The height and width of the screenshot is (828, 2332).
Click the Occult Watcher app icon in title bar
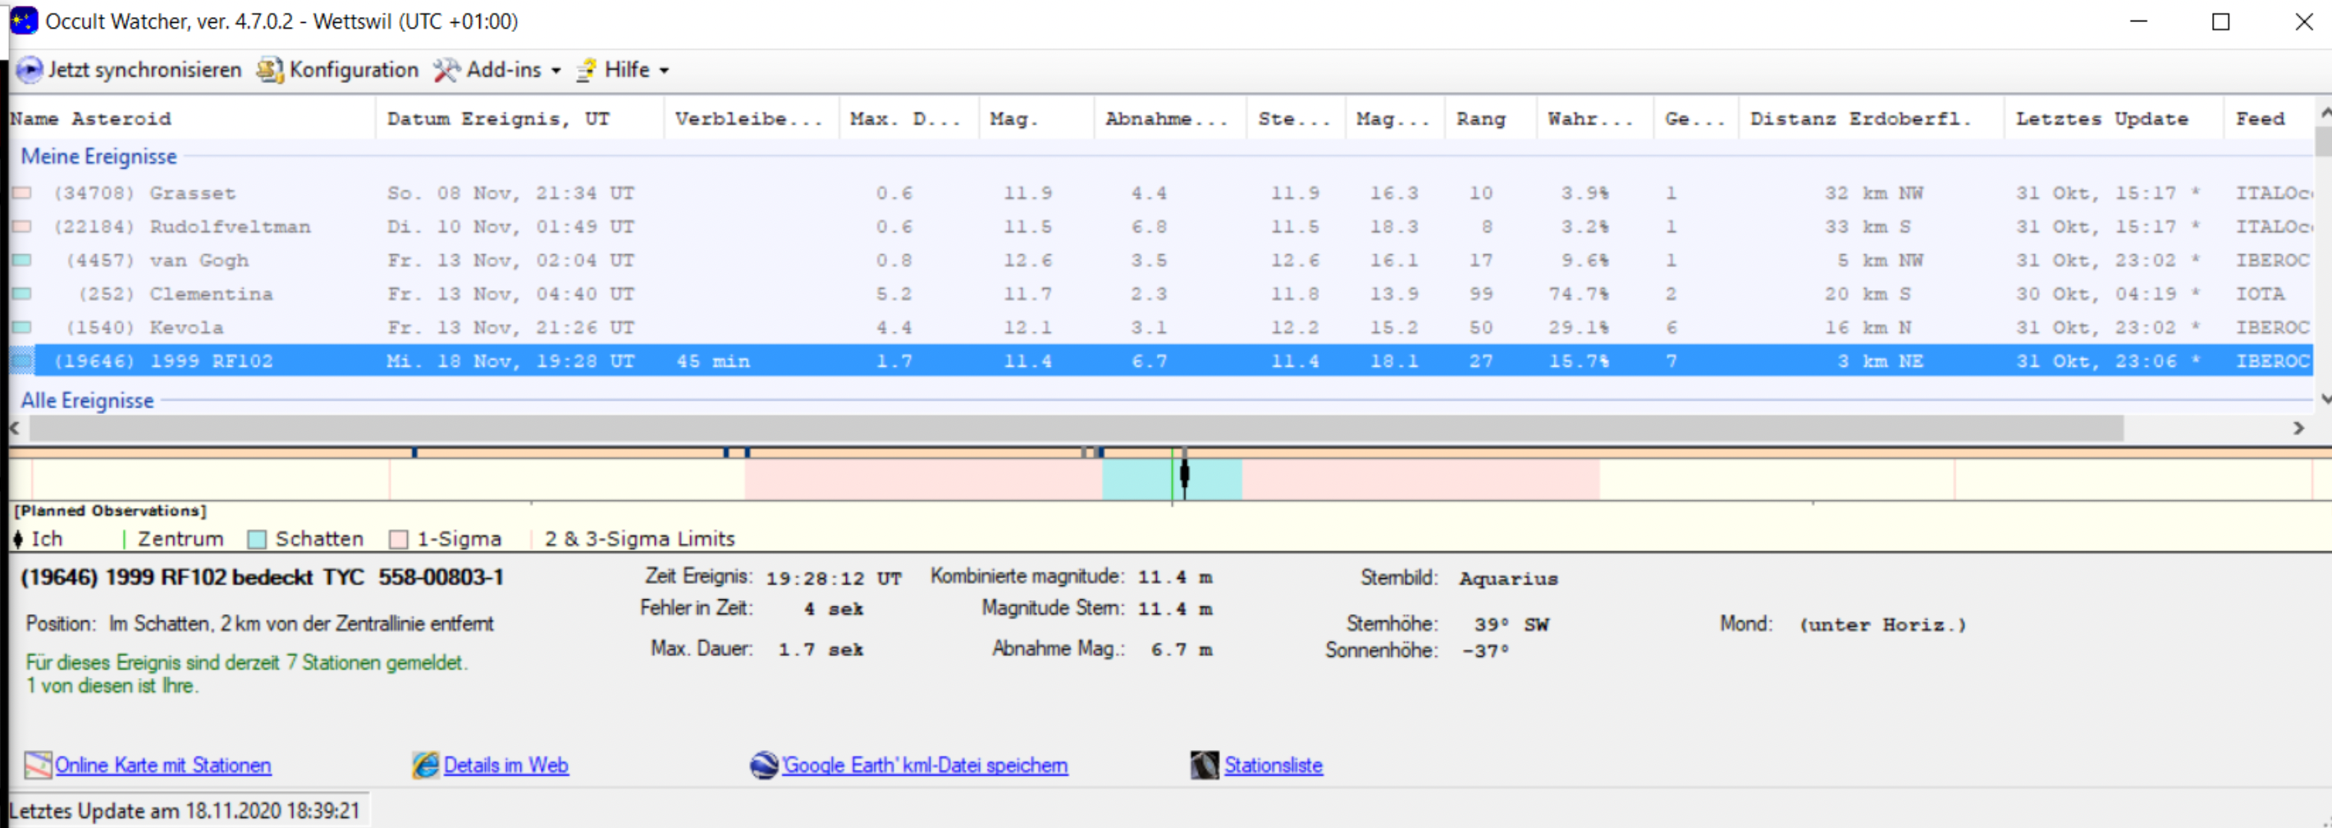tap(24, 20)
